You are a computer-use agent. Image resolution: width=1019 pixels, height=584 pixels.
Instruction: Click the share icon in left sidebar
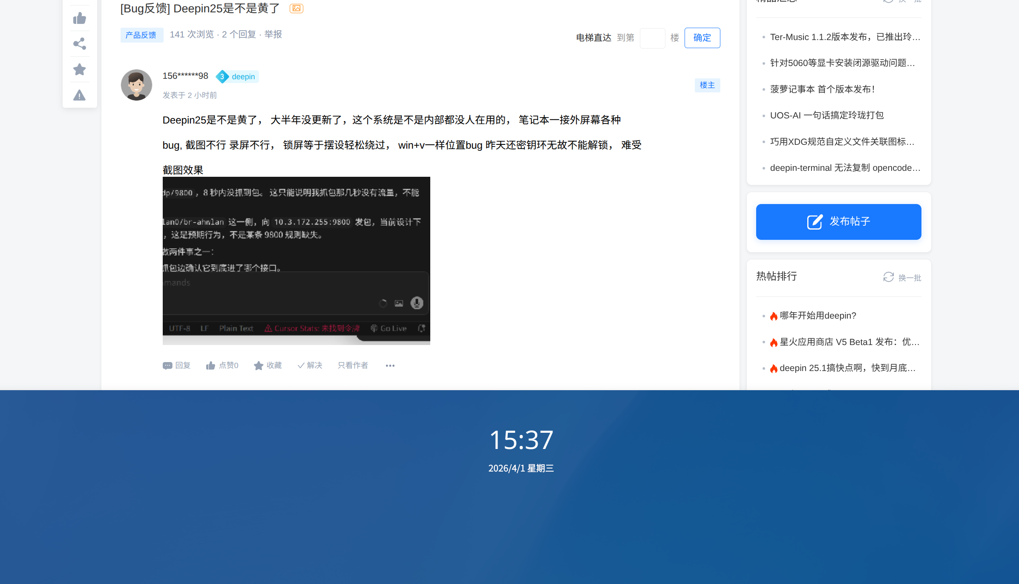coord(80,44)
